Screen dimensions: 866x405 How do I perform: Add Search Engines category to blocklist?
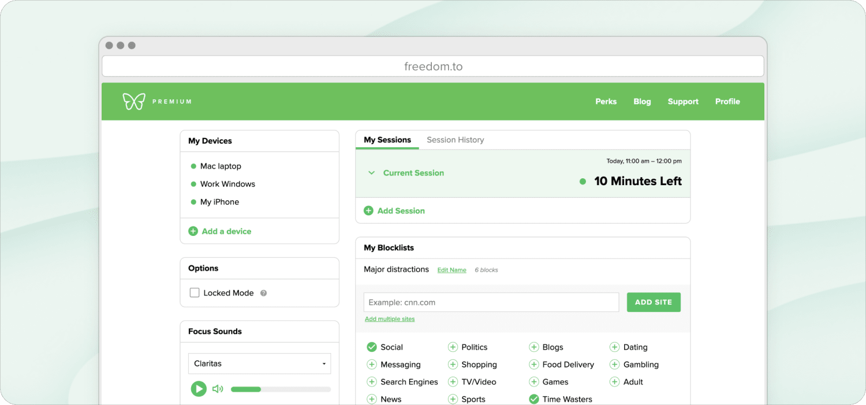(372, 382)
